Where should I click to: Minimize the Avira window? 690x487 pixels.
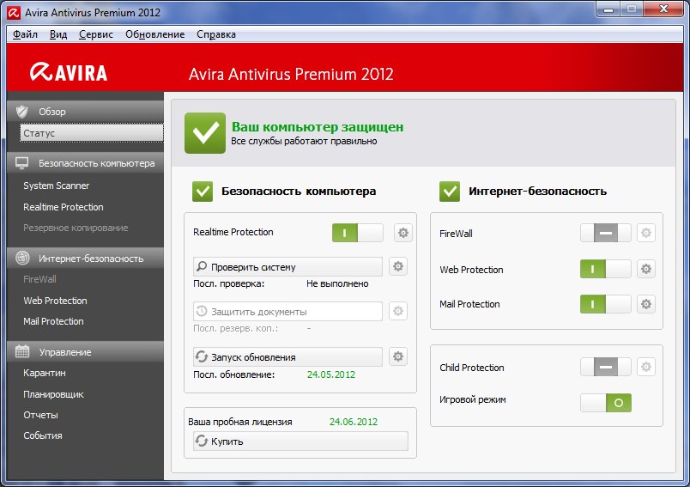point(608,9)
